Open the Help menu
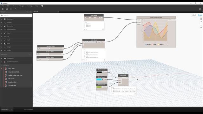The width and height of the screenshot is (203, 114). click(x=37, y=6)
